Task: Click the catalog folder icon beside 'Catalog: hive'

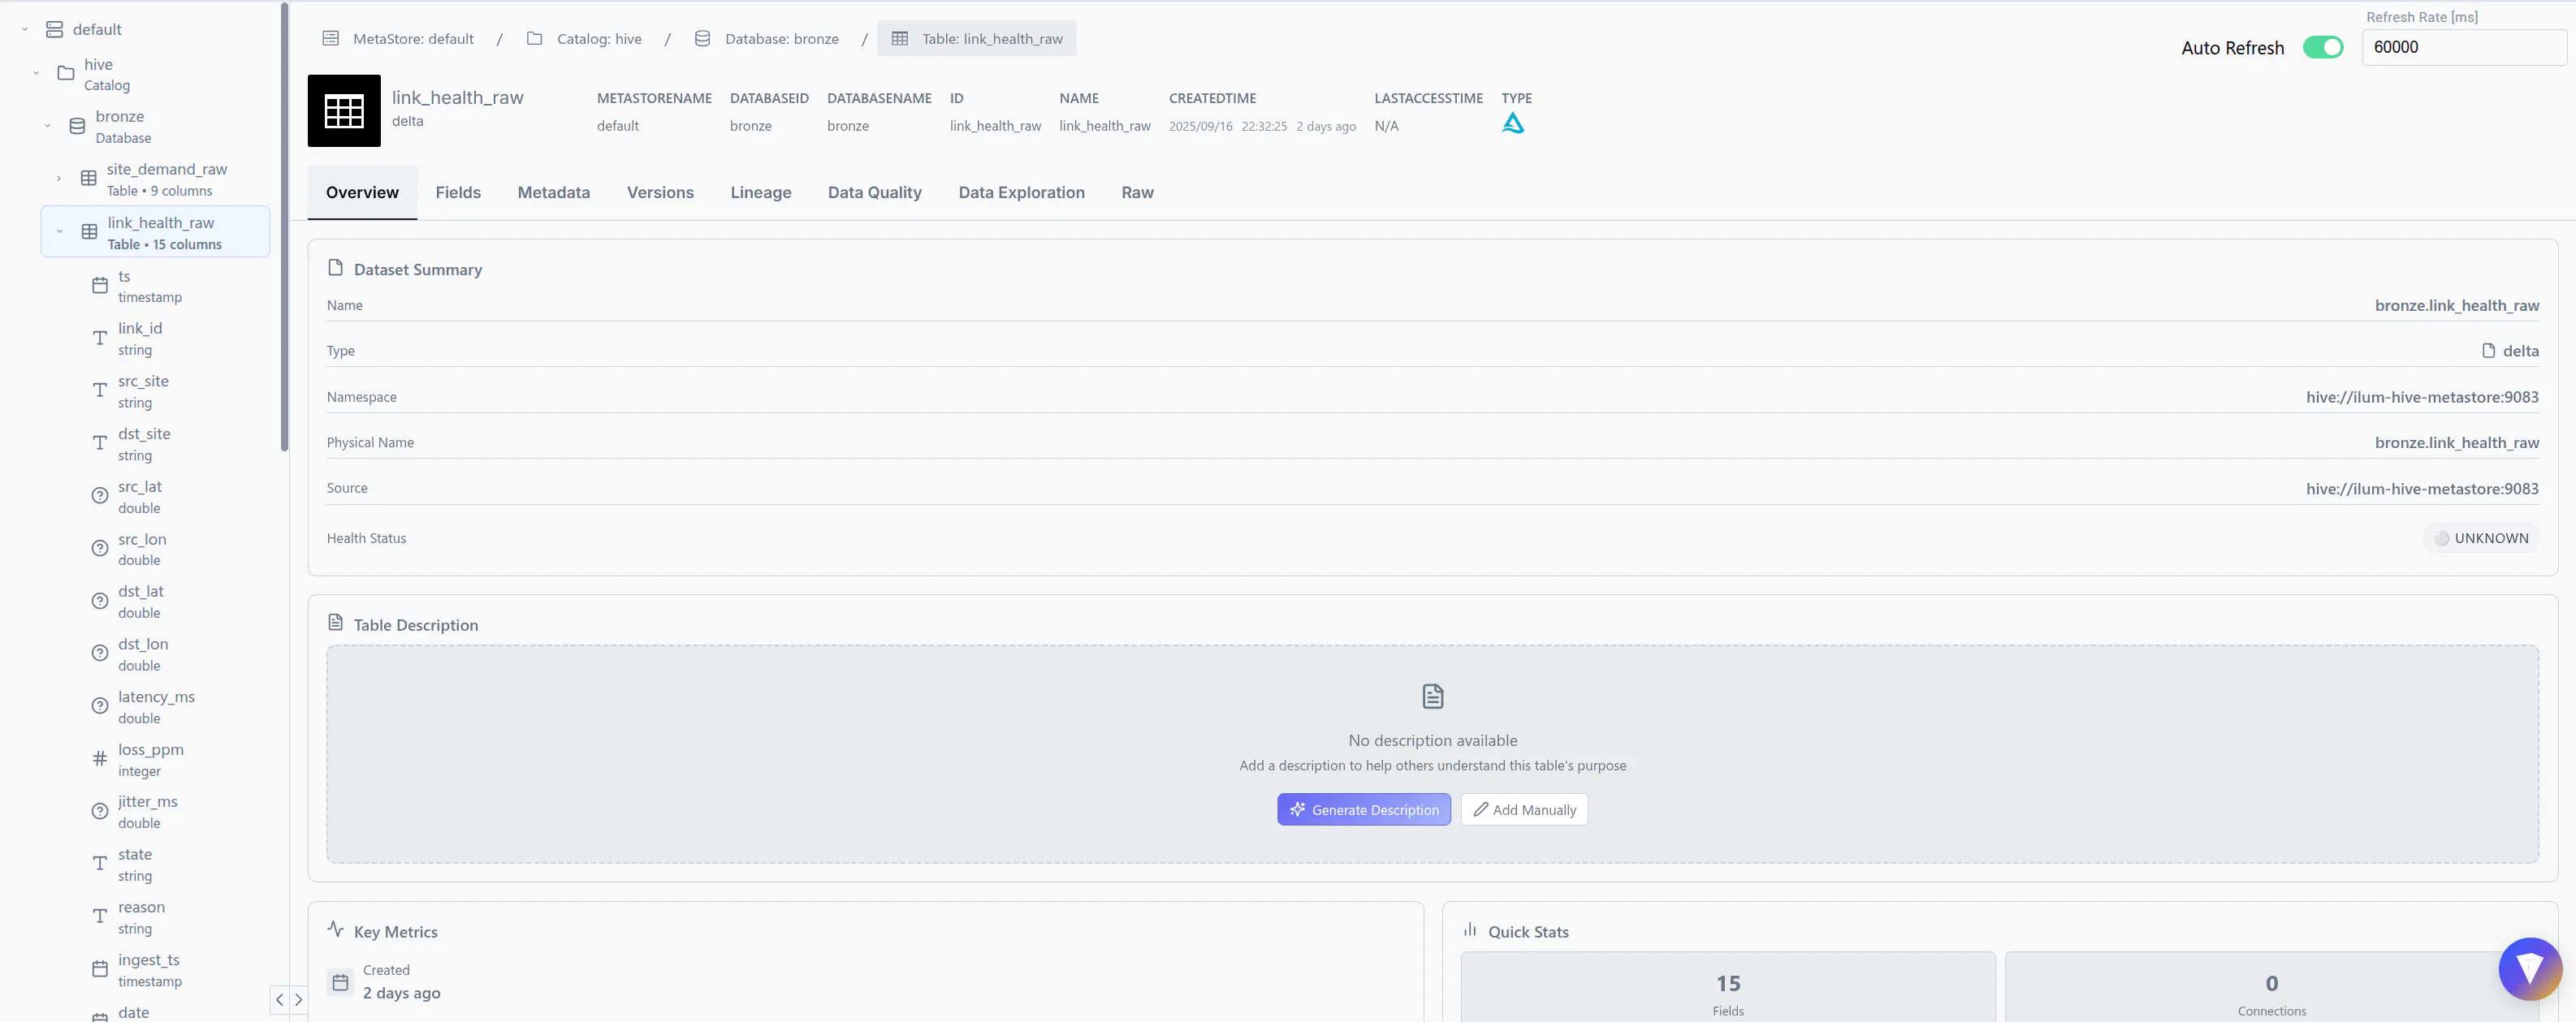Action: (x=535, y=38)
